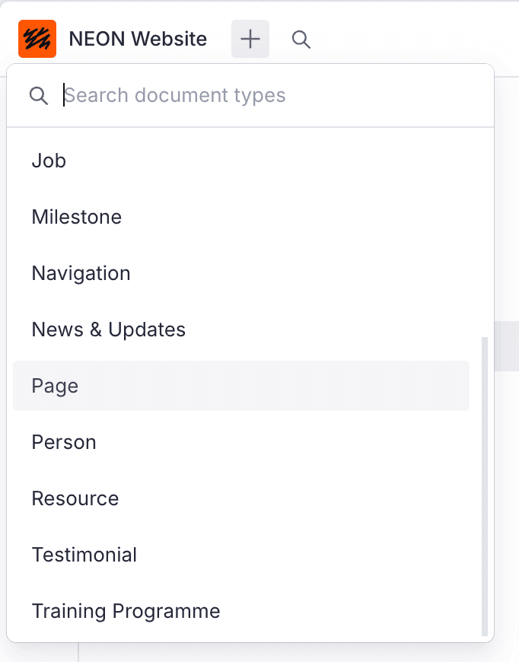Click the plus icon to create a document
This screenshot has width=519, height=662.
250,39
